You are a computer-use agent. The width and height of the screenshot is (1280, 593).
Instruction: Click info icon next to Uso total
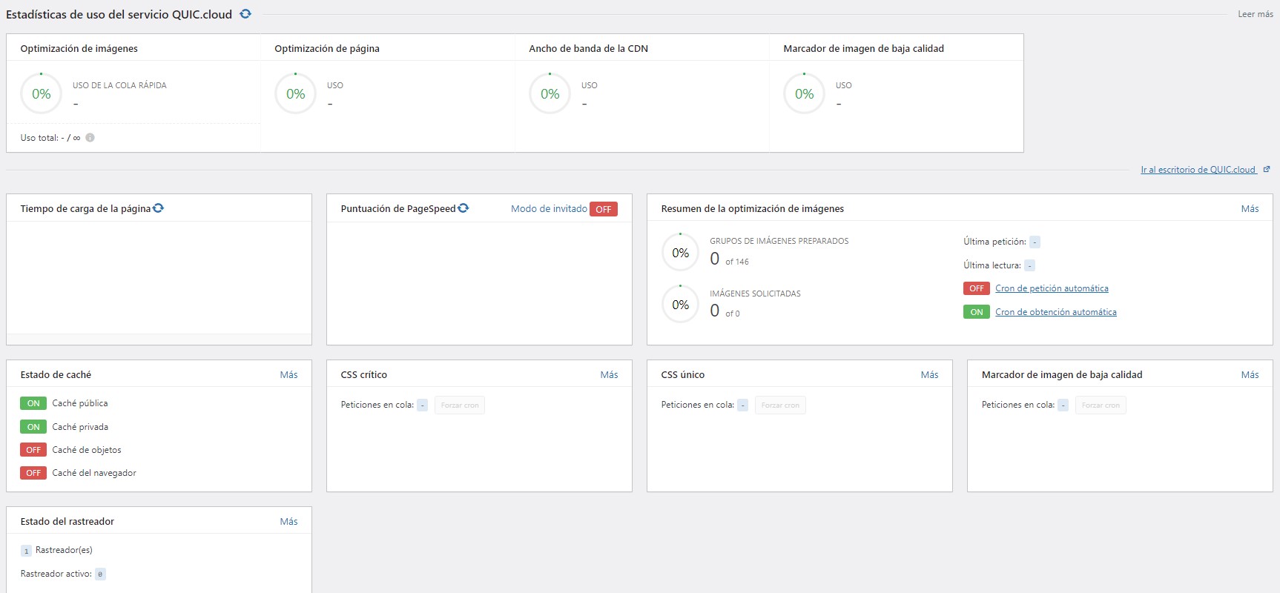(90, 138)
